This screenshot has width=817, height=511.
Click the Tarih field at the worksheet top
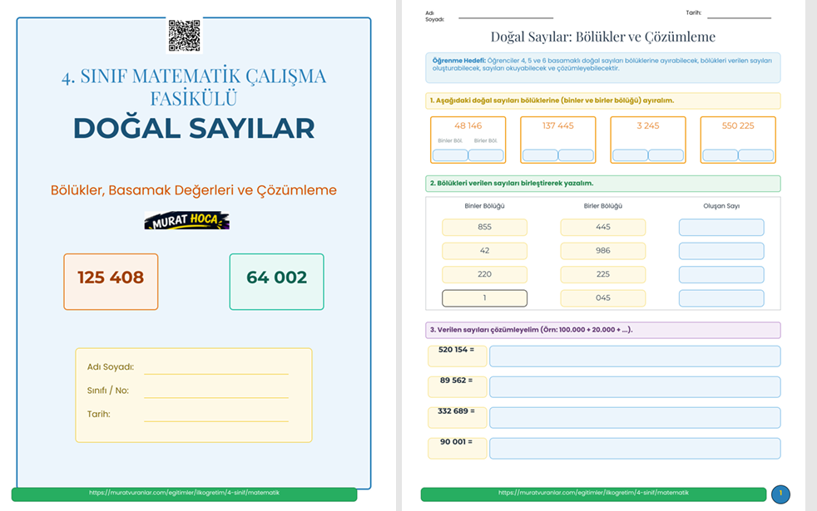(739, 14)
